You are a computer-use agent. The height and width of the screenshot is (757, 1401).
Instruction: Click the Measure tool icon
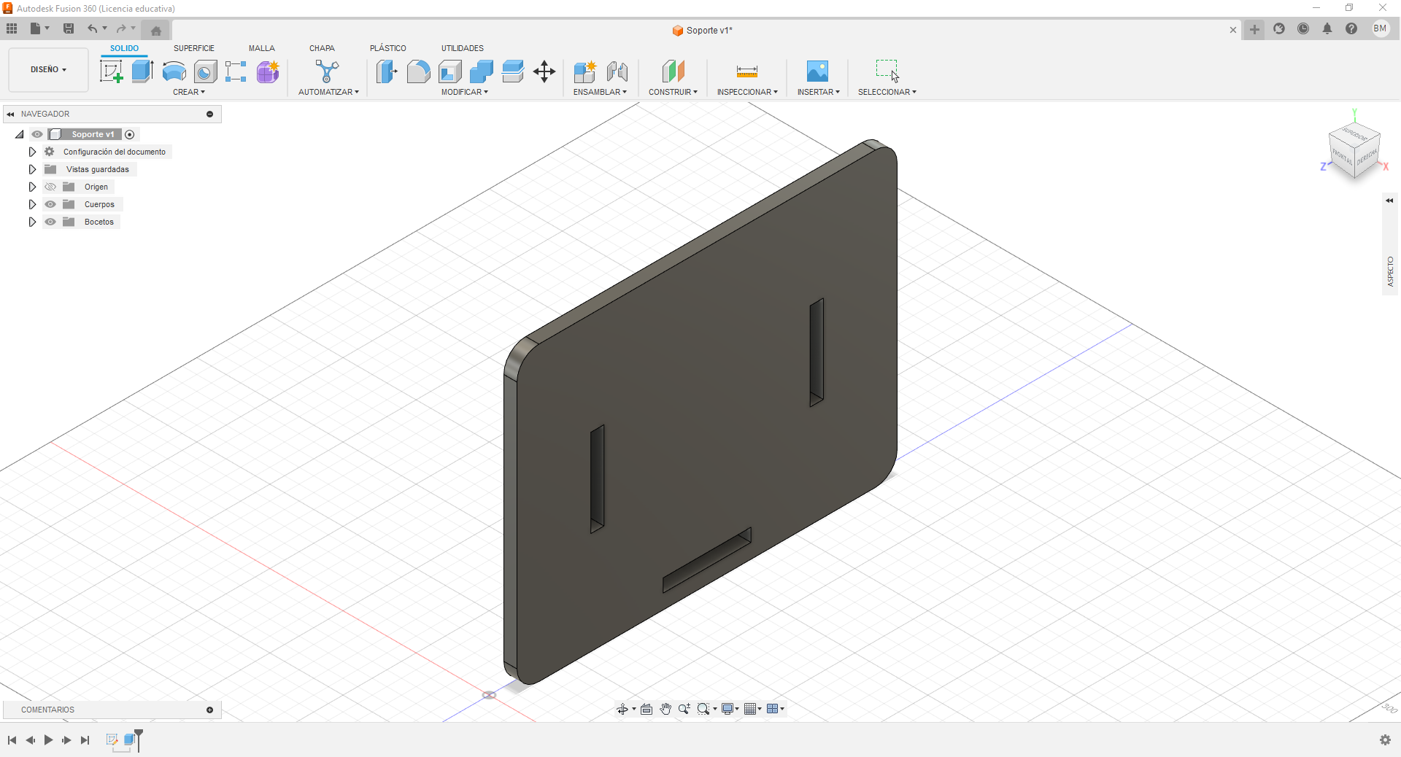[746, 71]
